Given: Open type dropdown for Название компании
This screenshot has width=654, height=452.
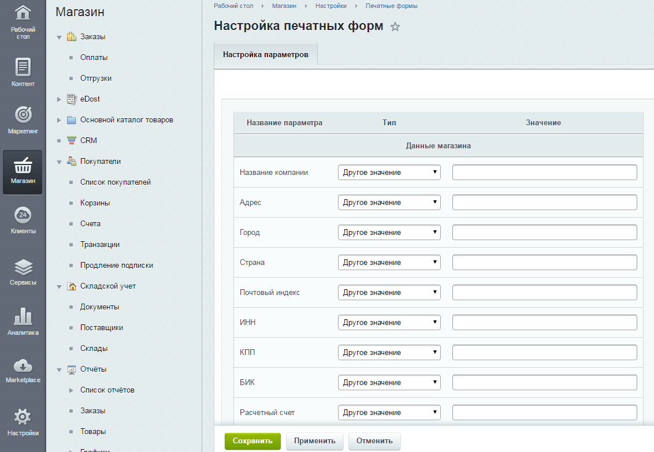Looking at the screenshot, I should [389, 173].
